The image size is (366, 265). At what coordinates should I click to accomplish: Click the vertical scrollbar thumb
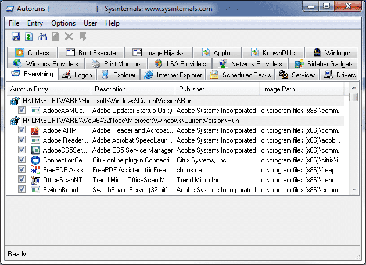(354, 97)
